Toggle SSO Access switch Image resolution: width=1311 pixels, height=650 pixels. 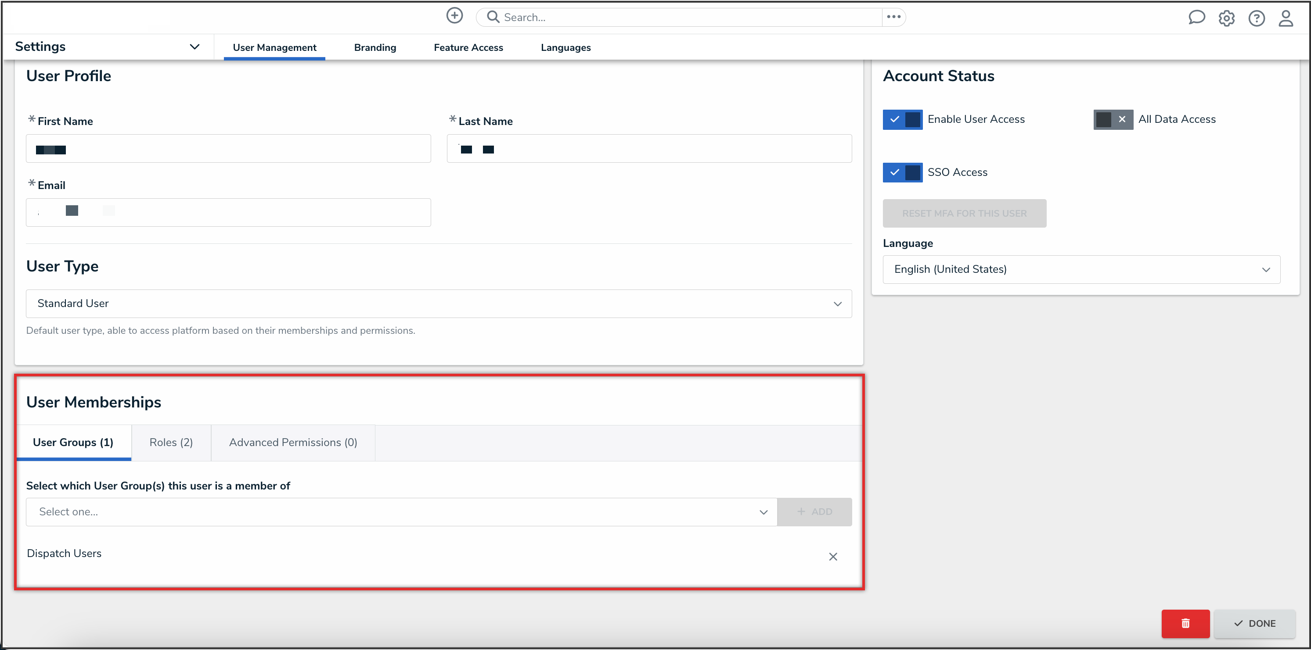click(902, 172)
